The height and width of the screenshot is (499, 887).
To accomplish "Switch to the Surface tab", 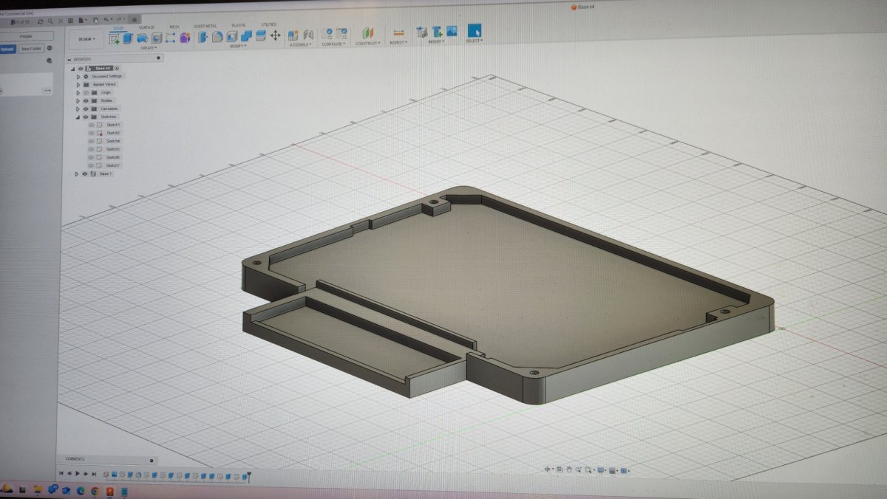I will pyautogui.click(x=147, y=27).
